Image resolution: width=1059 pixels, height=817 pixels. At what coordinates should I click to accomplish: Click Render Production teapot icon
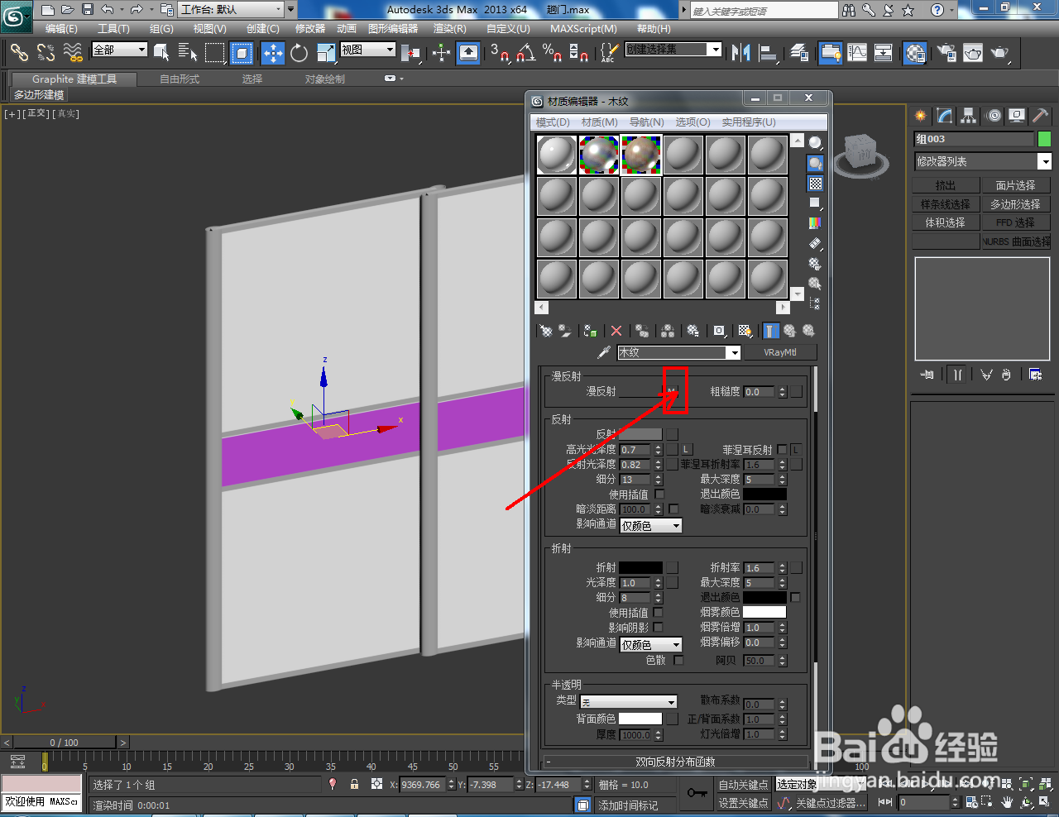[x=999, y=53]
